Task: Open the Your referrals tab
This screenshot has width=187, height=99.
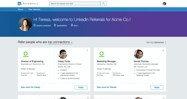Action: click(34, 9)
